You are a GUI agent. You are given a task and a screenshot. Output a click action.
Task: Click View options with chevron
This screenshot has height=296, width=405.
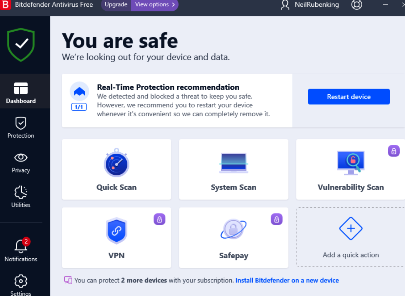155,5
